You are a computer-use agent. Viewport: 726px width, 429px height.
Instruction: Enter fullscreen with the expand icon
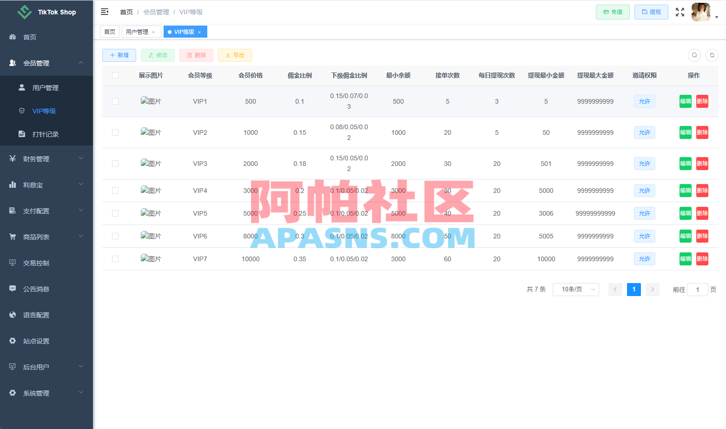click(680, 12)
